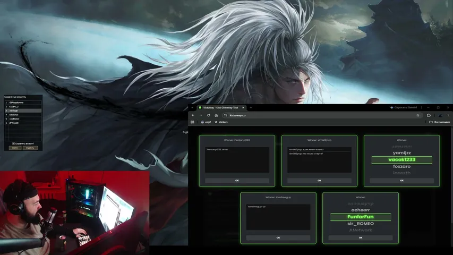Click the yamijzz name in roulette
This screenshot has height=255, width=453.
click(402, 152)
